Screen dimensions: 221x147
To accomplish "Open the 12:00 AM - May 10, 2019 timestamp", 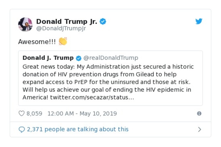I will click(82, 114).
